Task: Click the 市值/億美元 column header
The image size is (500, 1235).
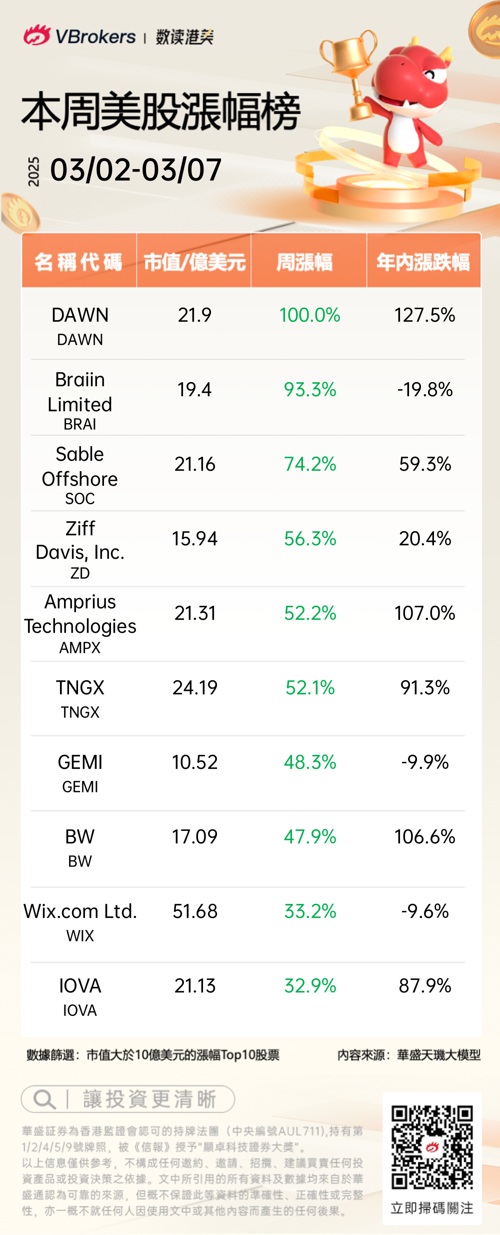Action: click(x=194, y=262)
